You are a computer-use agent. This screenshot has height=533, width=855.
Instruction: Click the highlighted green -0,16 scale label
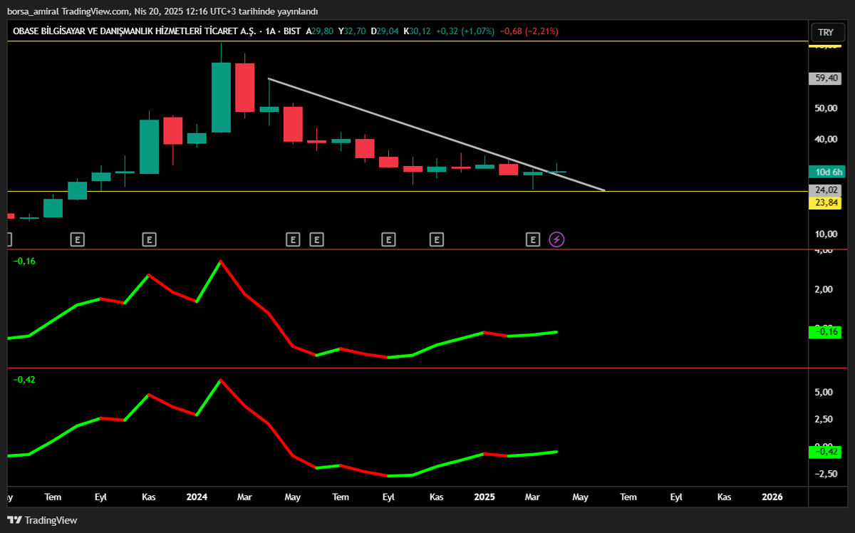826,331
